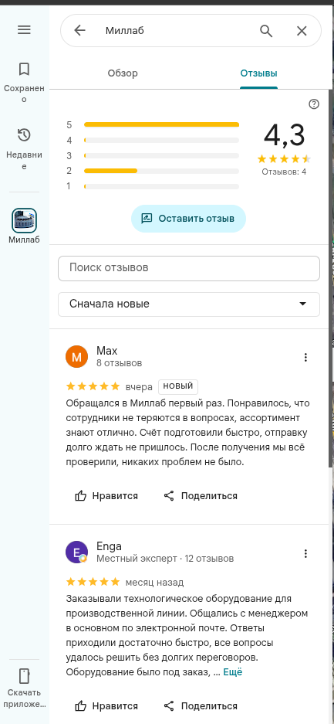Clear the search with X icon
Image resolution: width=334 pixels, height=724 pixels.
302,30
